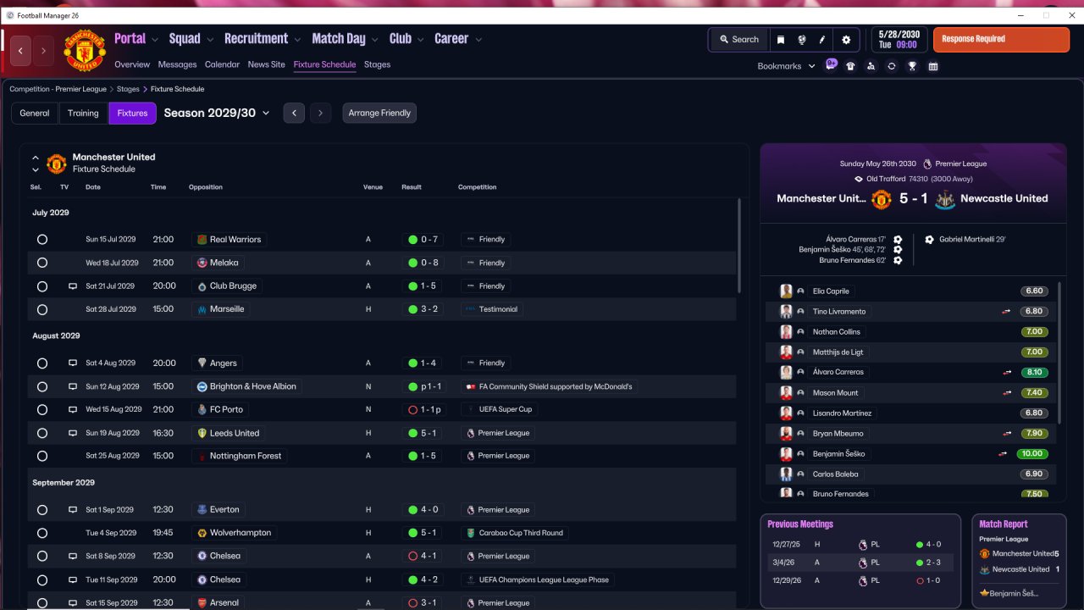The width and height of the screenshot is (1084, 610).
Task: Click the Arrange Friendly button
Action: (x=379, y=114)
